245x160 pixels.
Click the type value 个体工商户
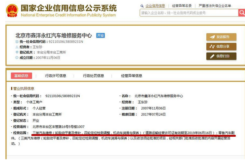[34, 102]
